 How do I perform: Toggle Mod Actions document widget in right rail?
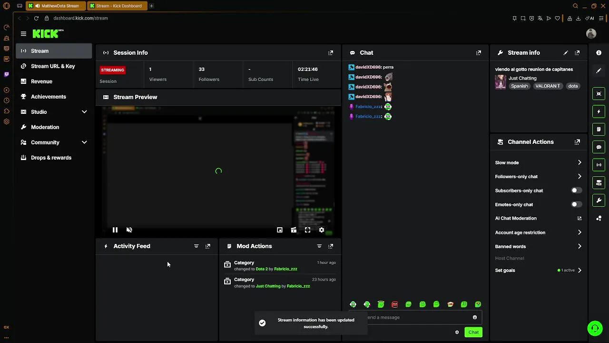(x=599, y=129)
